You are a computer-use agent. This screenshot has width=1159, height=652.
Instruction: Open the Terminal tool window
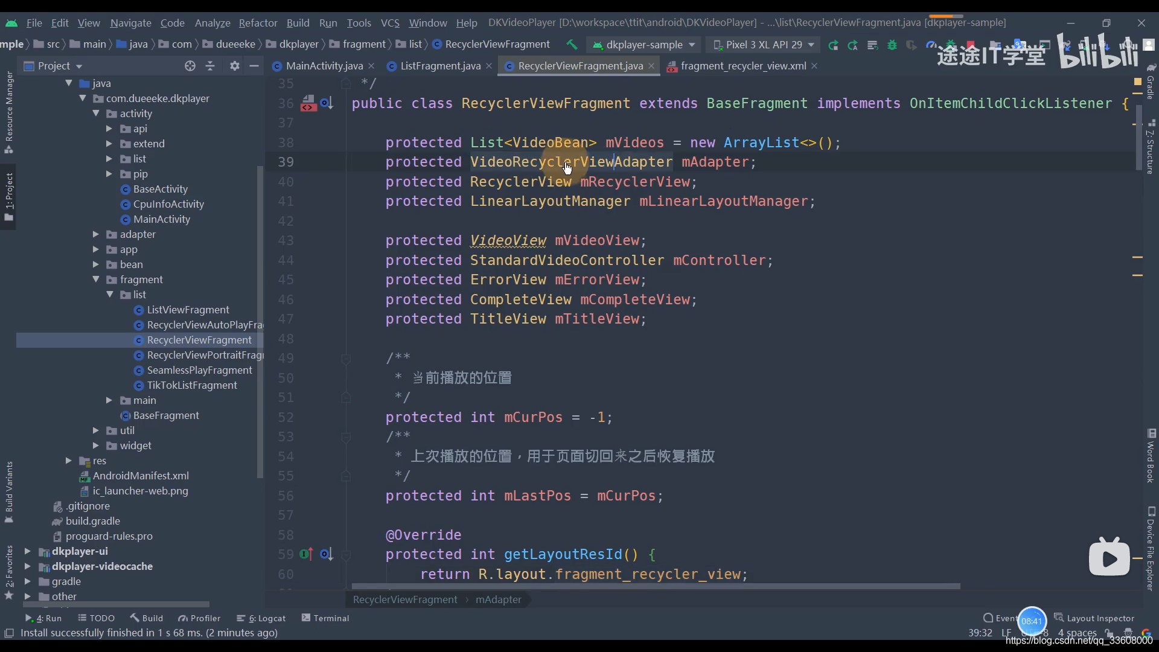point(325,618)
